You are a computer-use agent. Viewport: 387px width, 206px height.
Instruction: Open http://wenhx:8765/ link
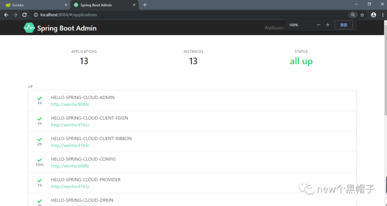pos(70,125)
